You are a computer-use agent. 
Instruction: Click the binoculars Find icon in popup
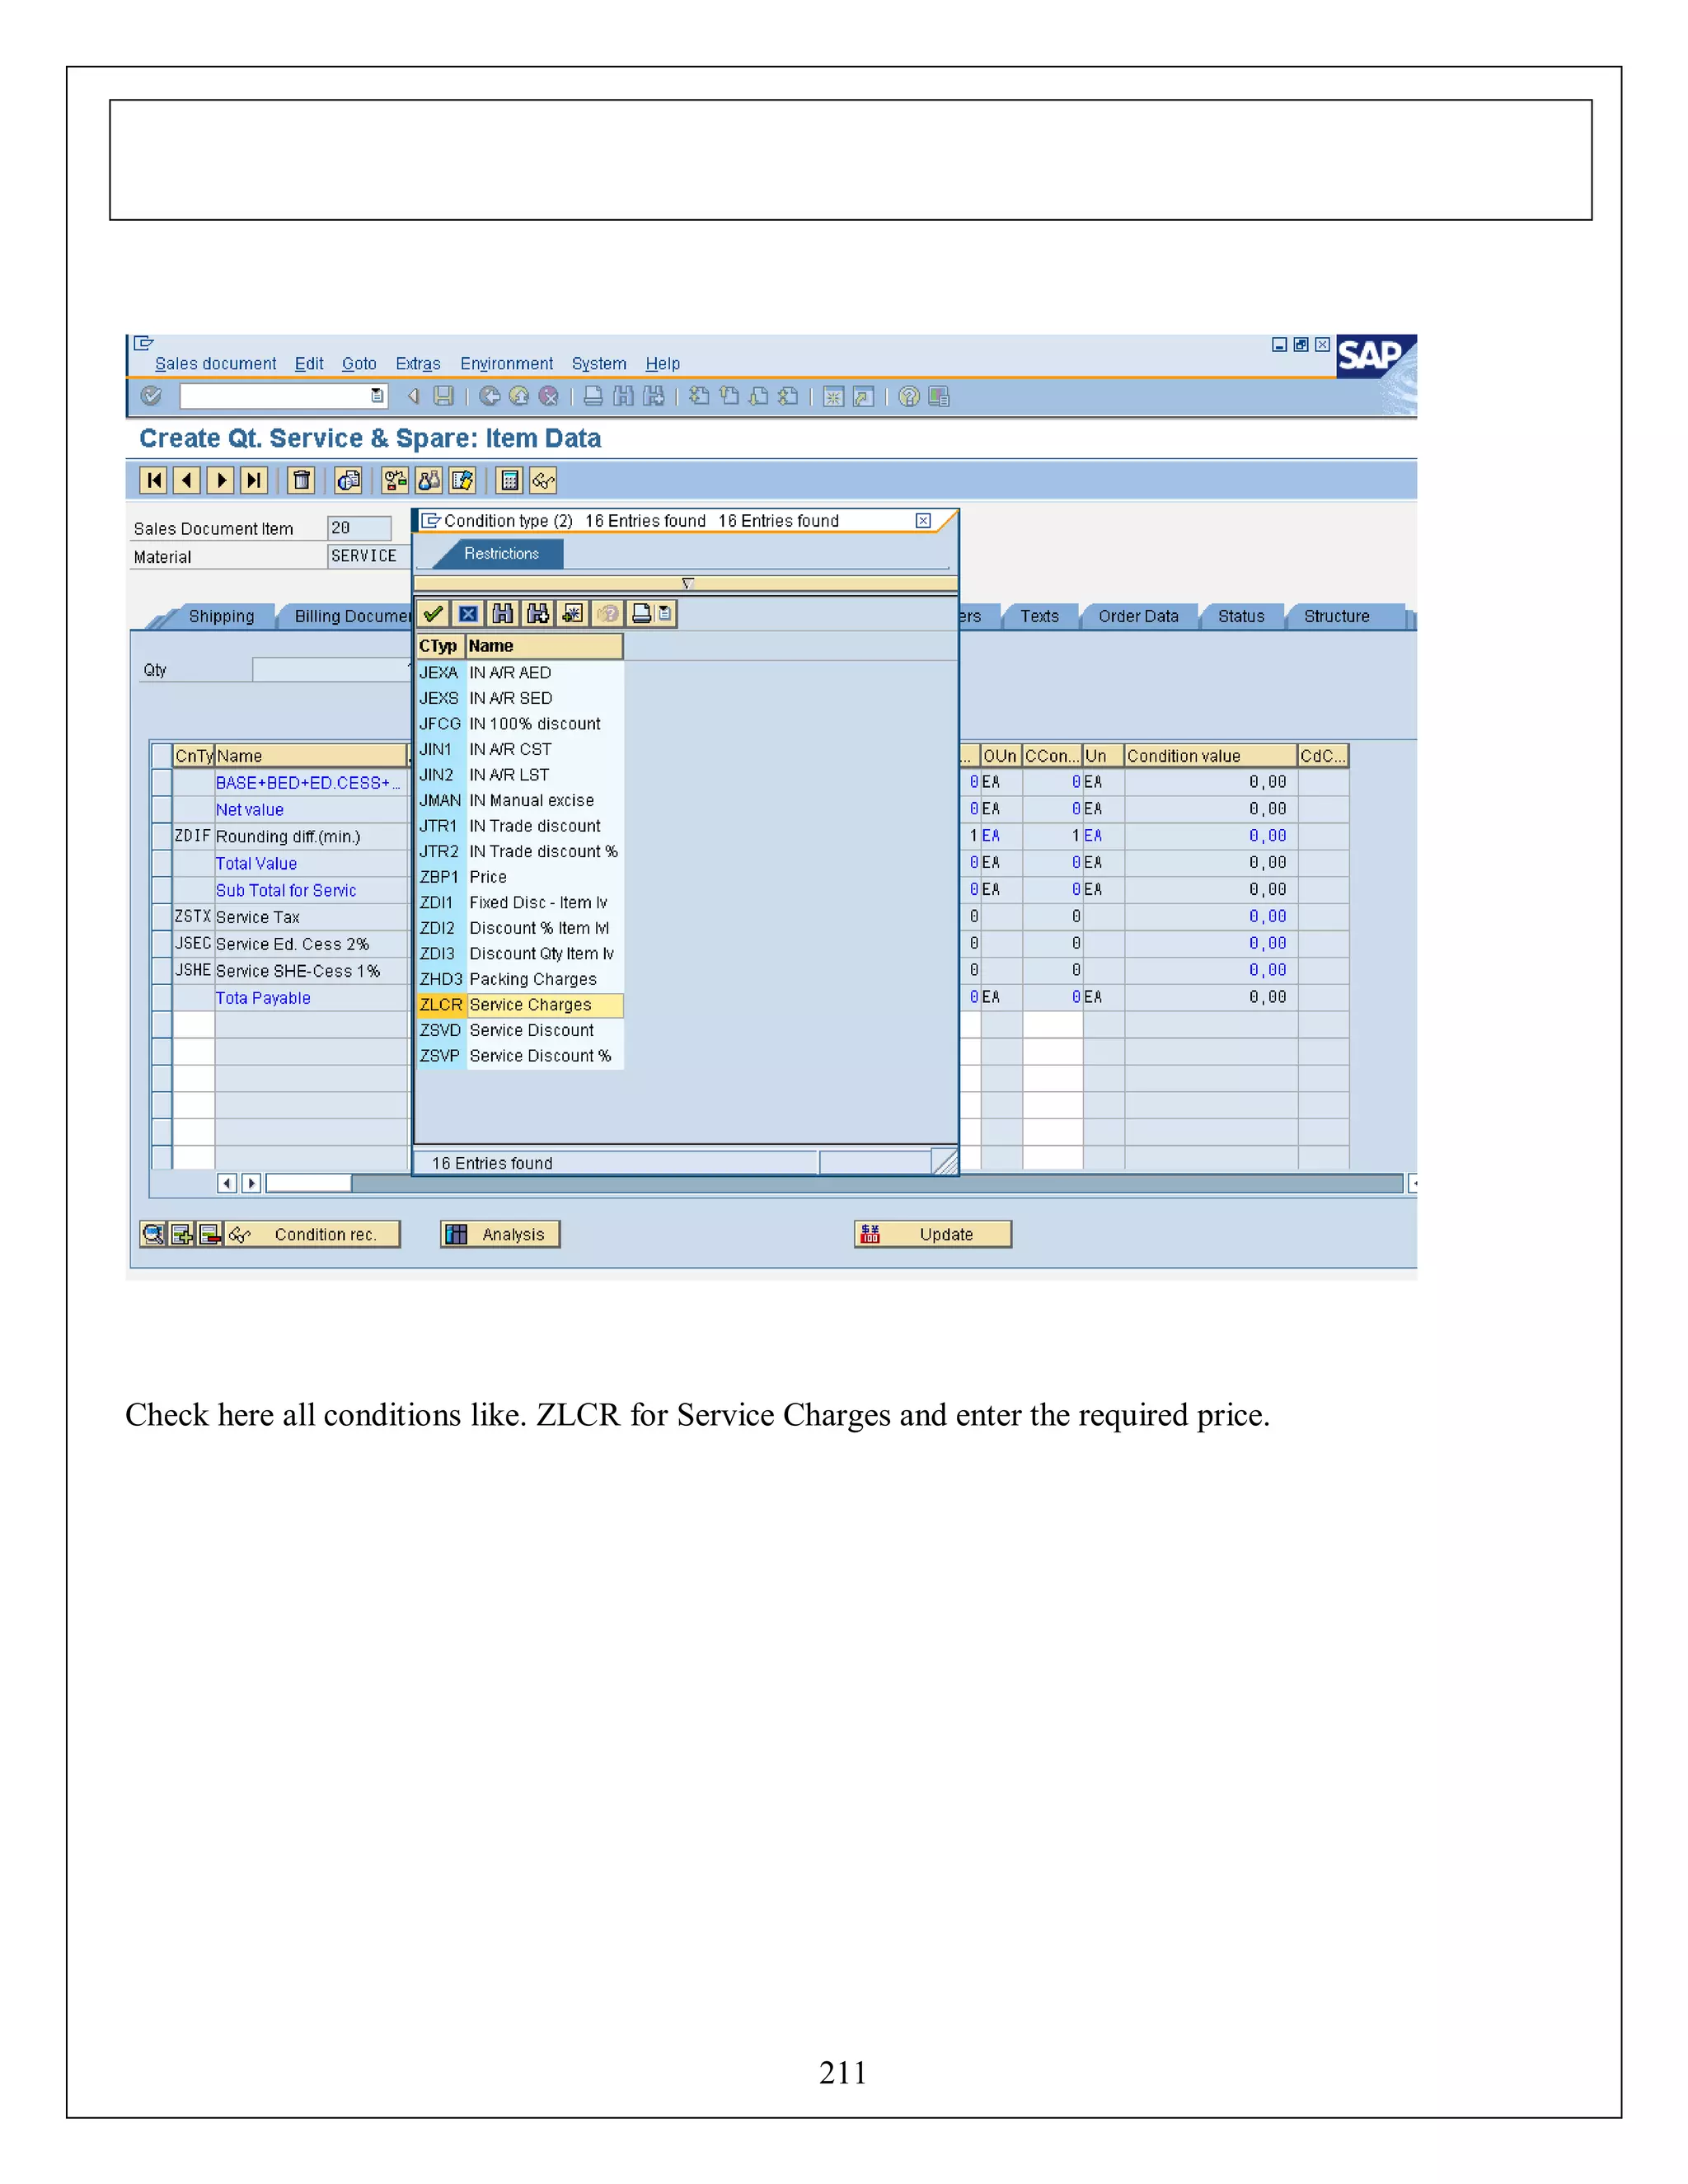502,614
